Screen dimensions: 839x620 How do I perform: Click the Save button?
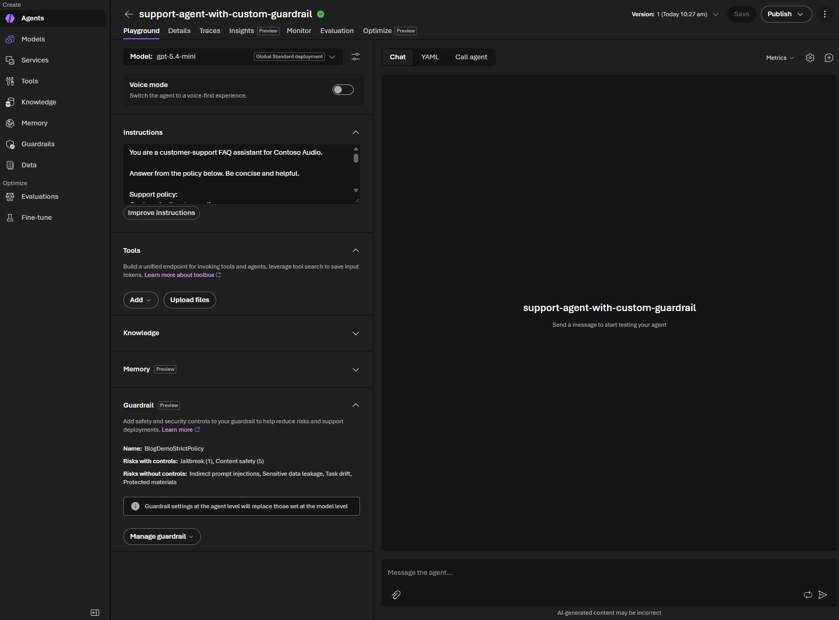point(741,14)
